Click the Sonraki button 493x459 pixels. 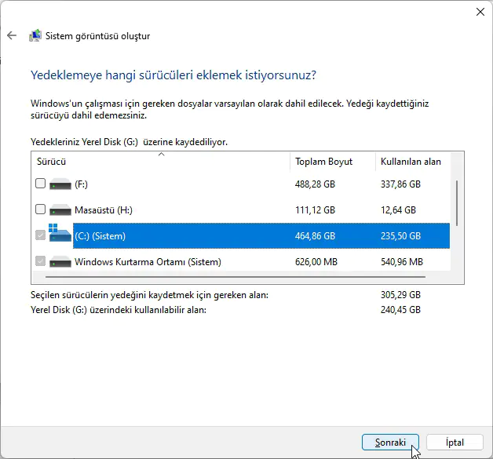click(x=390, y=443)
